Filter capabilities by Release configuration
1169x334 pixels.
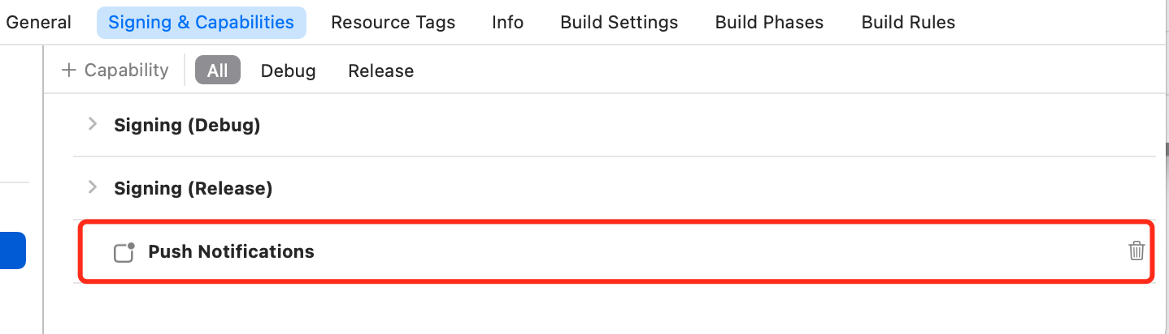pos(380,71)
